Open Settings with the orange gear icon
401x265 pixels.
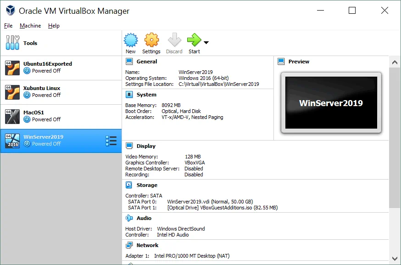pos(151,40)
